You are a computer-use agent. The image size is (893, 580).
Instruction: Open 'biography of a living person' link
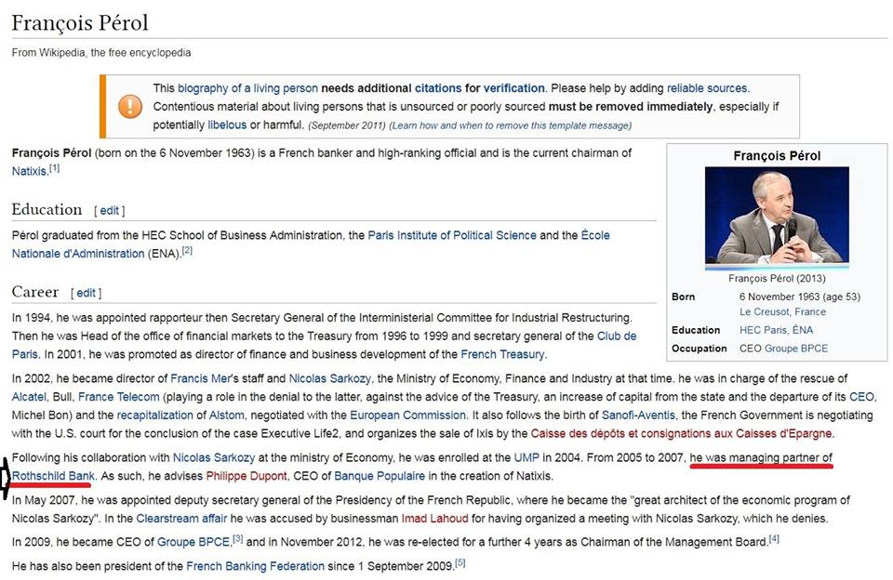247,88
